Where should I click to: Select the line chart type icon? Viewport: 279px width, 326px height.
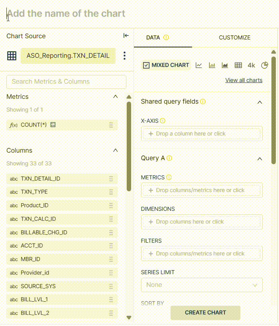click(199, 65)
